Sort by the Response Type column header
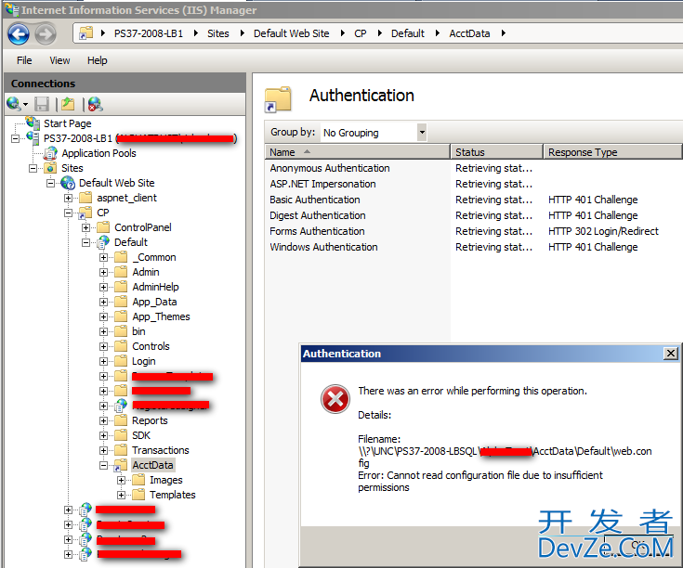 coord(613,152)
